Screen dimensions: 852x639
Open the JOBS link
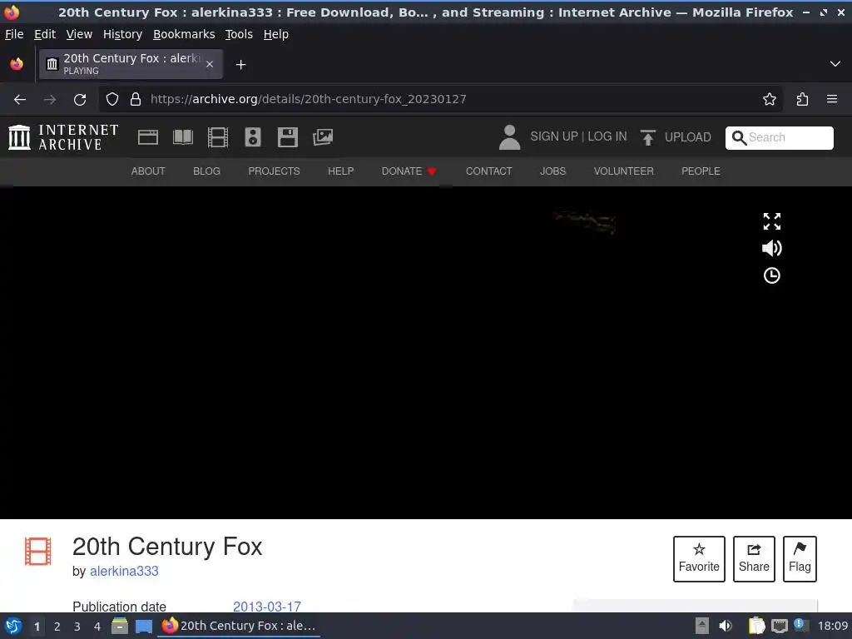pos(552,171)
